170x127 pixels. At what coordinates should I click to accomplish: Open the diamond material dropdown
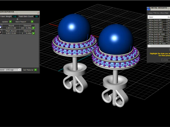point(20,70)
